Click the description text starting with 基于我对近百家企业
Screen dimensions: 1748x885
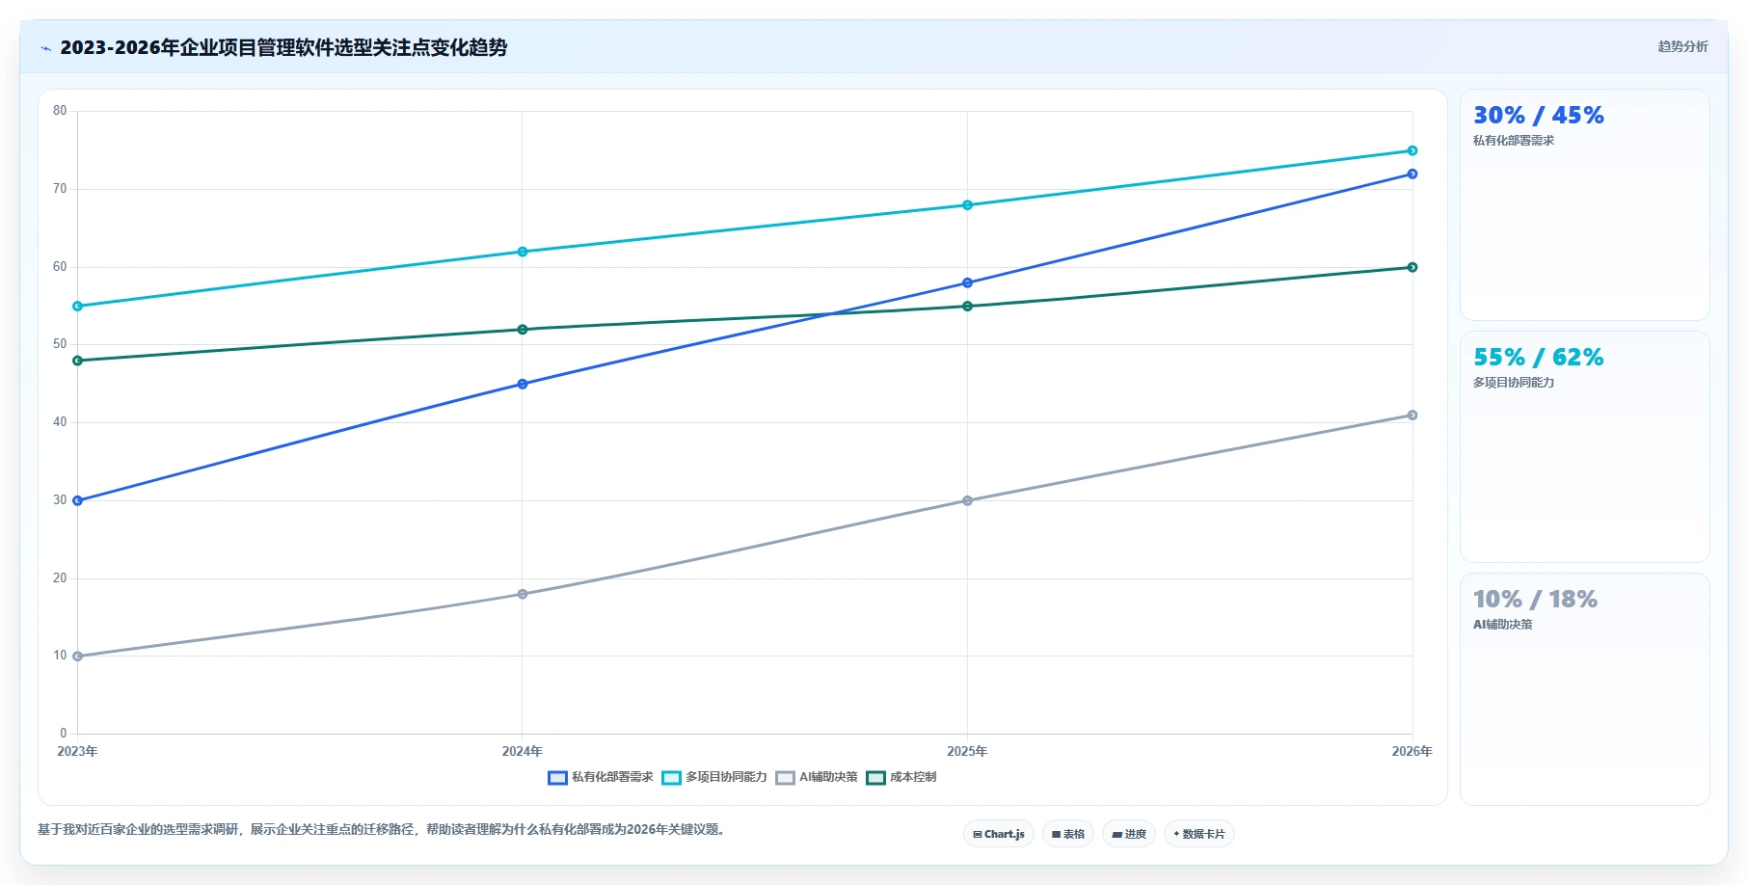click(382, 829)
